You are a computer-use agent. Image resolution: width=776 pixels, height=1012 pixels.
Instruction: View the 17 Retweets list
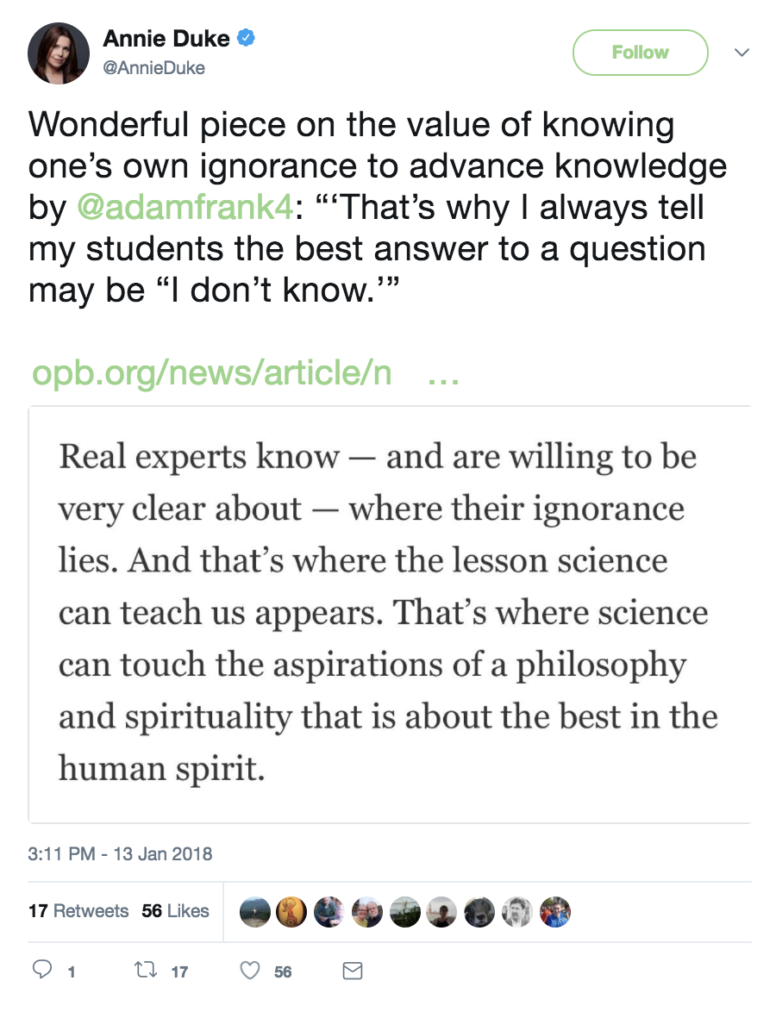point(78,910)
